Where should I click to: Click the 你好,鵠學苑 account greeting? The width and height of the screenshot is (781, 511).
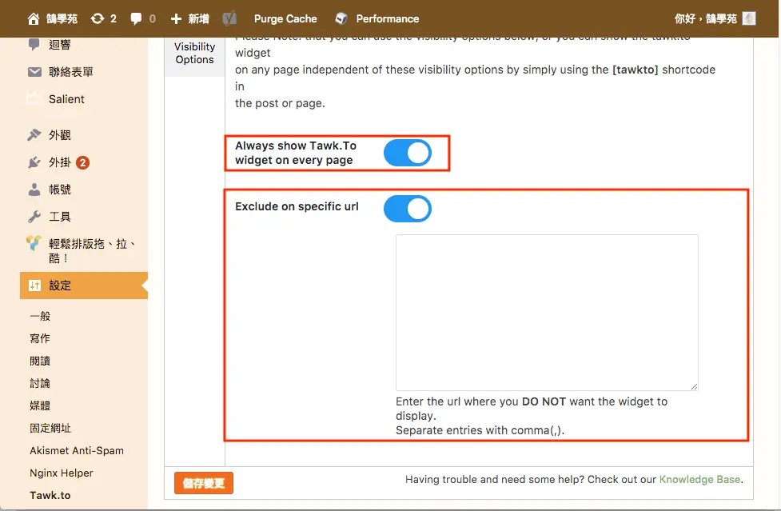(x=705, y=19)
